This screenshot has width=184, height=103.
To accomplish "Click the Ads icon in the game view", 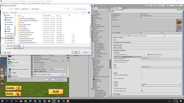I will coord(2,84).
